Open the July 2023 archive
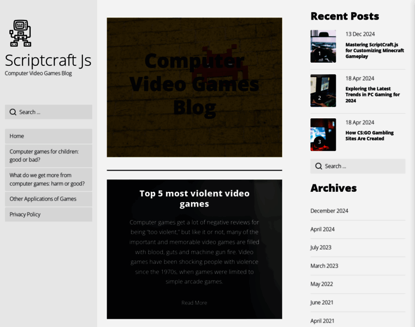The width and height of the screenshot is (415, 327). point(321,247)
